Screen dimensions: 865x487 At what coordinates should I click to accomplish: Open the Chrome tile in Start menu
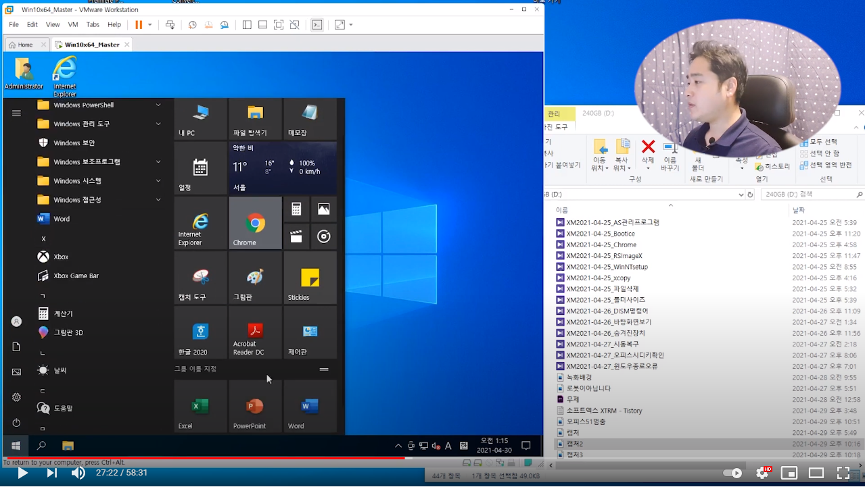click(255, 223)
